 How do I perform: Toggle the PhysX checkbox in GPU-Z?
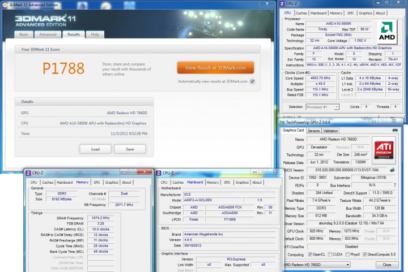tap(347, 254)
